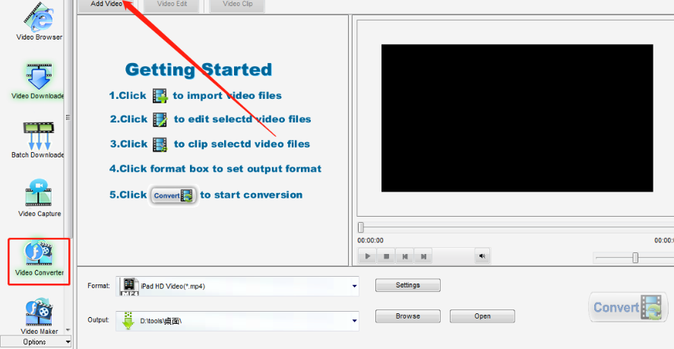Mute the preview audio

click(483, 256)
